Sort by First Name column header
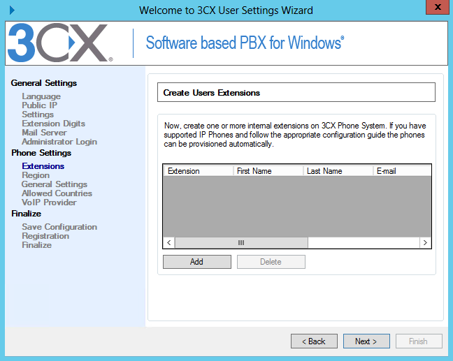 (x=268, y=171)
